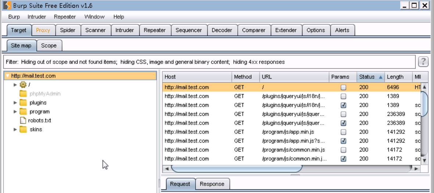Switch to the Extender tab
434x193 pixels.
coord(286,30)
